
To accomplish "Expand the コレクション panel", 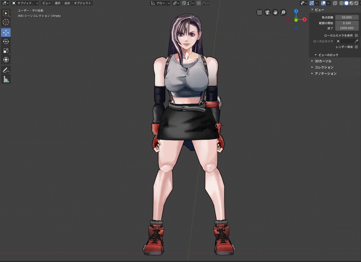I will [x=312, y=67].
